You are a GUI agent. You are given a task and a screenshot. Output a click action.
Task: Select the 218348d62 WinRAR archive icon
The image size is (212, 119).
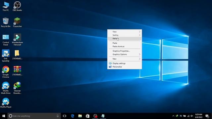point(17,71)
